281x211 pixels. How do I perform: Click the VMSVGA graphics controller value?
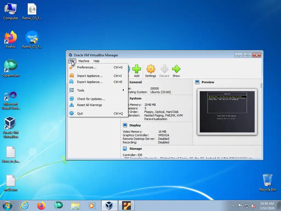pyautogui.click(x=164, y=135)
